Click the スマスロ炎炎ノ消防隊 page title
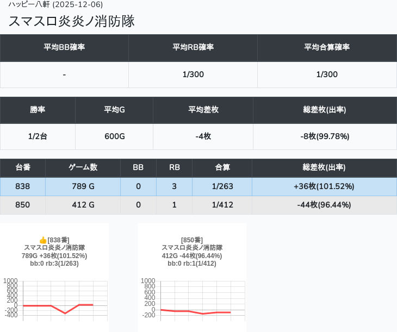Screen dimensions: 397x332 (72, 21)
